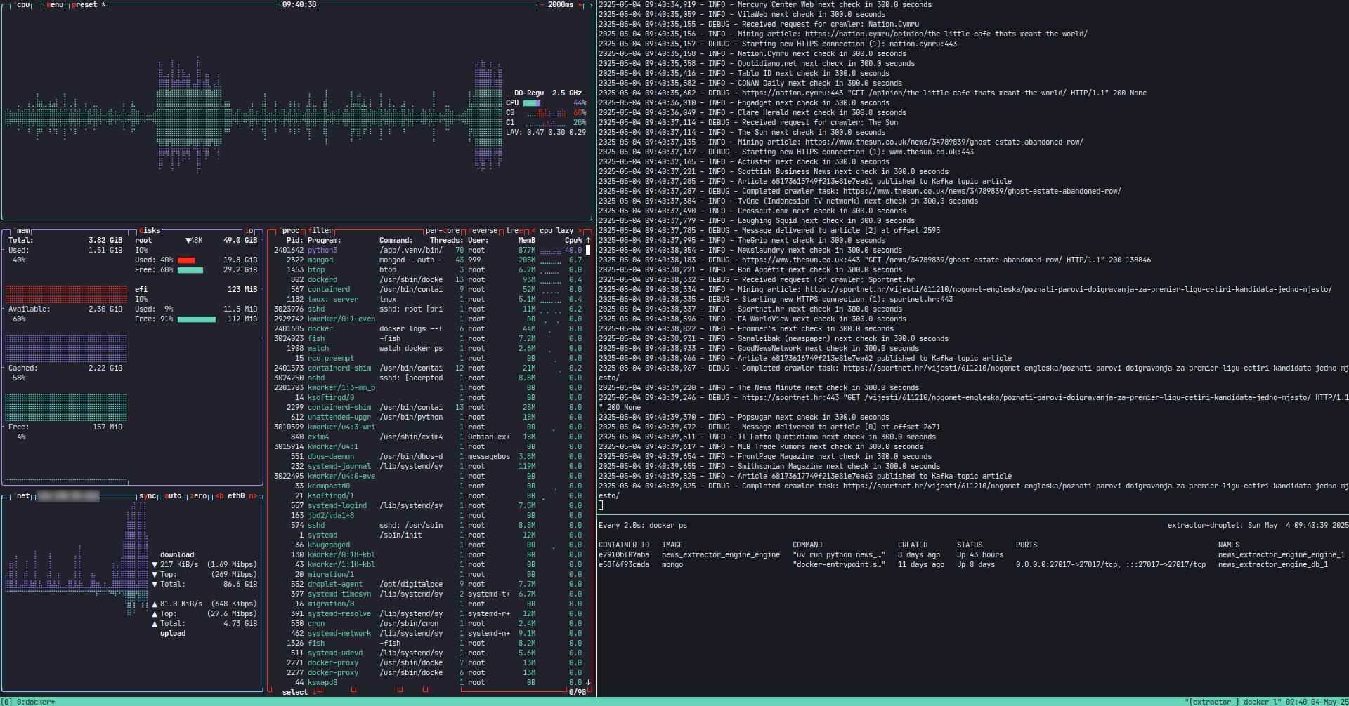This screenshot has width=1349, height=706.
Task: Click the 0/98 process counter
Action: coord(578,692)
